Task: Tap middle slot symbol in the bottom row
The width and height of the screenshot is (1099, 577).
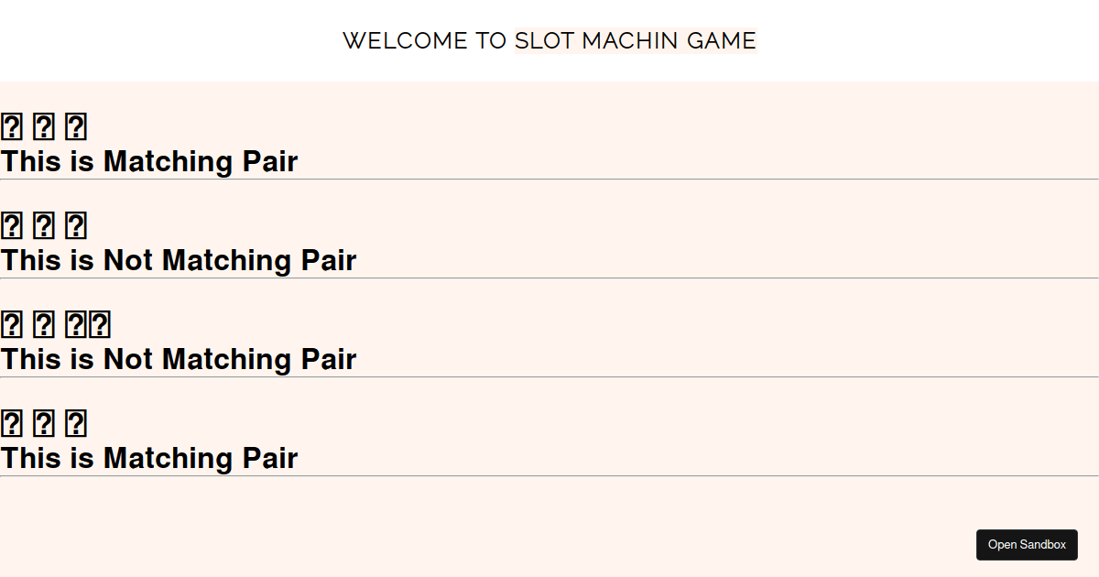Action: click(x=43, y=423)
